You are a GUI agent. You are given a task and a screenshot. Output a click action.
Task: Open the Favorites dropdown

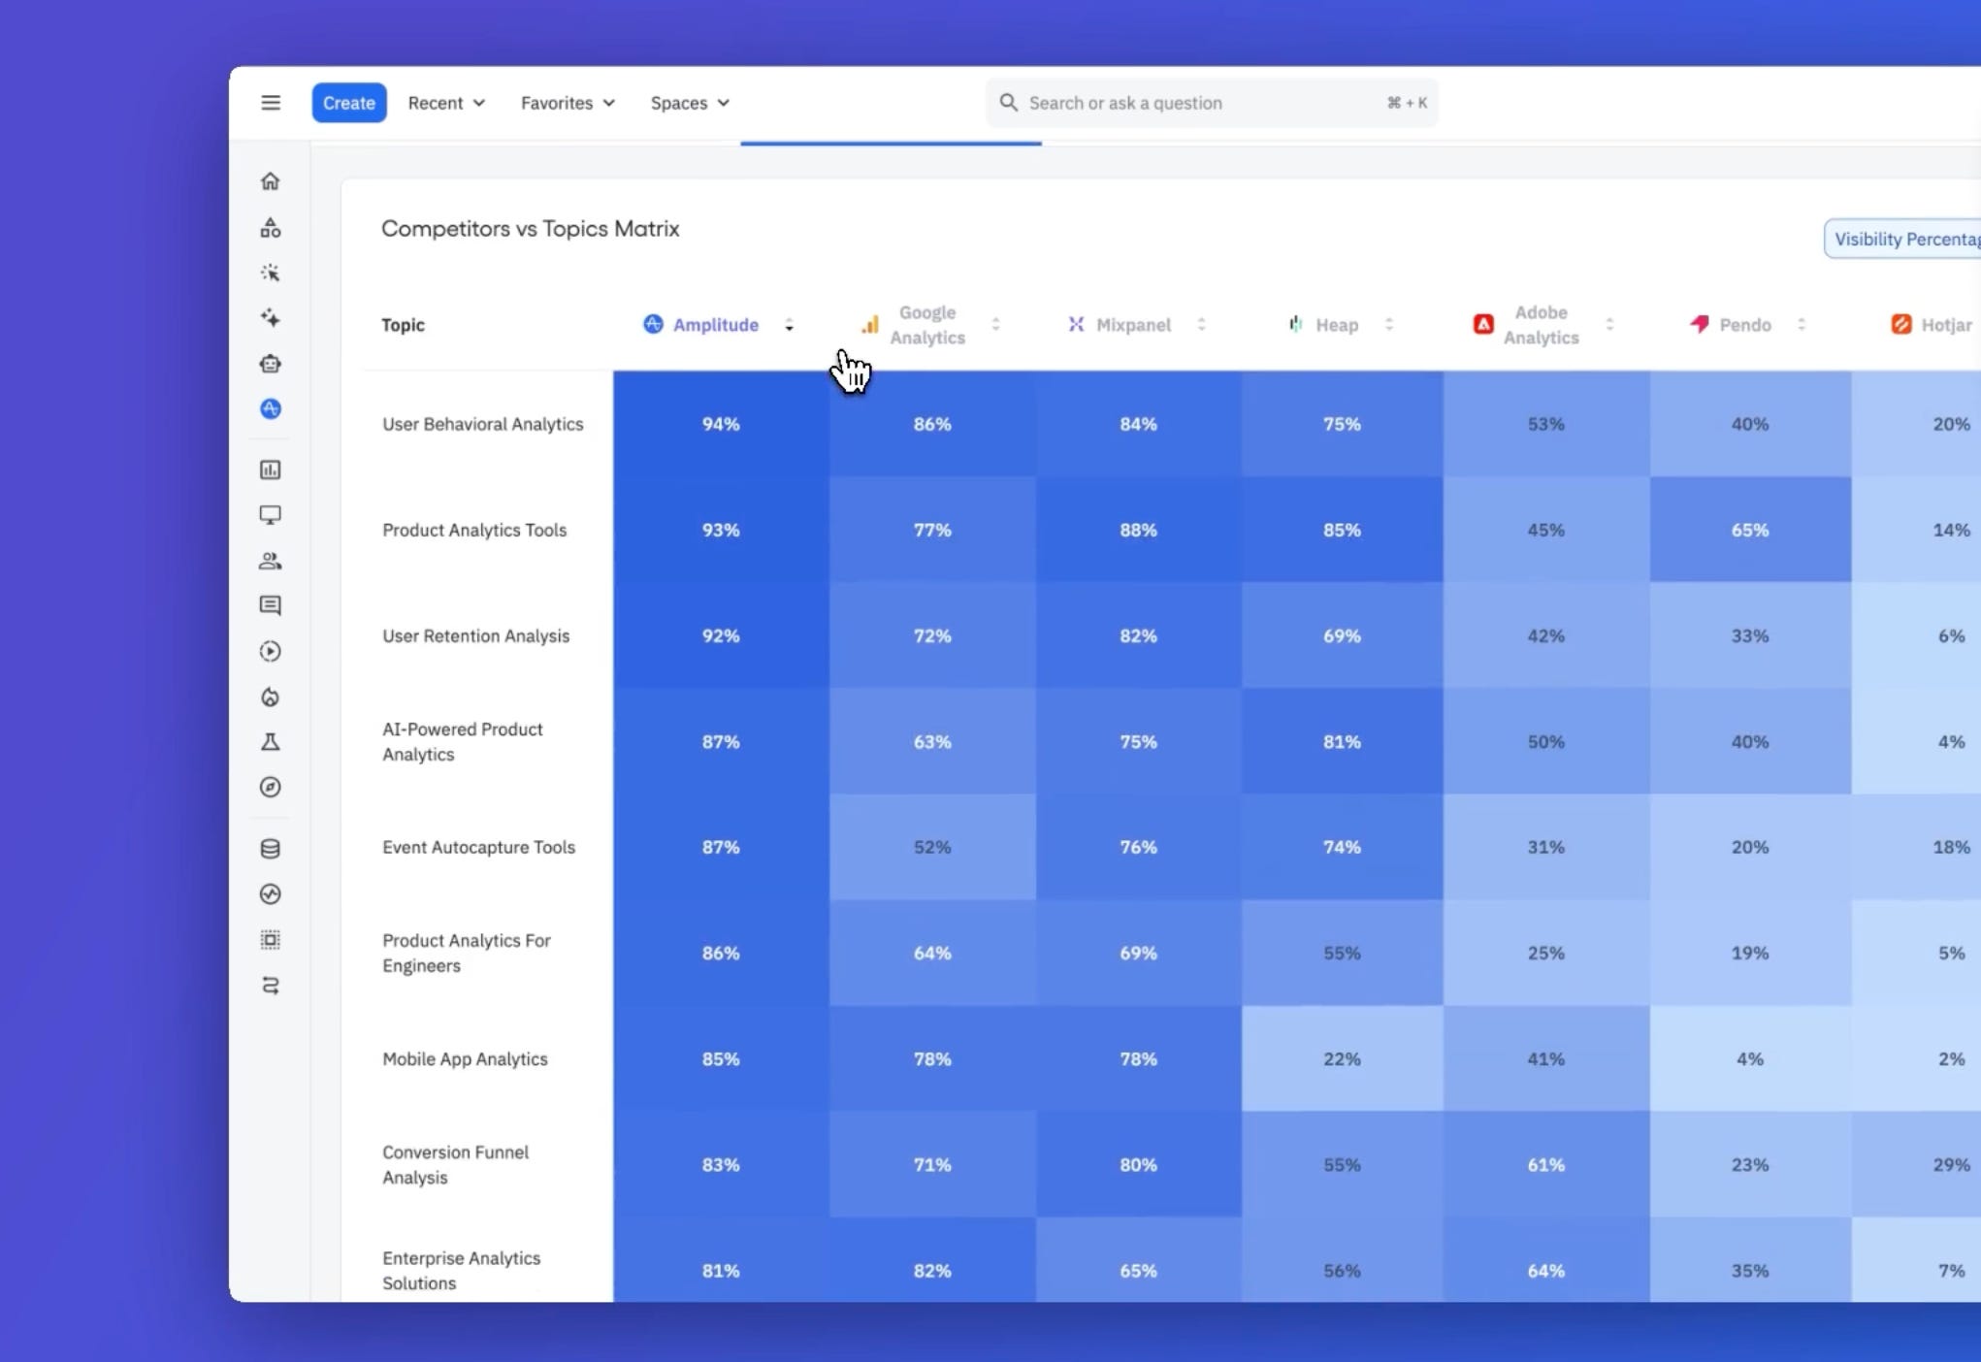568,103
